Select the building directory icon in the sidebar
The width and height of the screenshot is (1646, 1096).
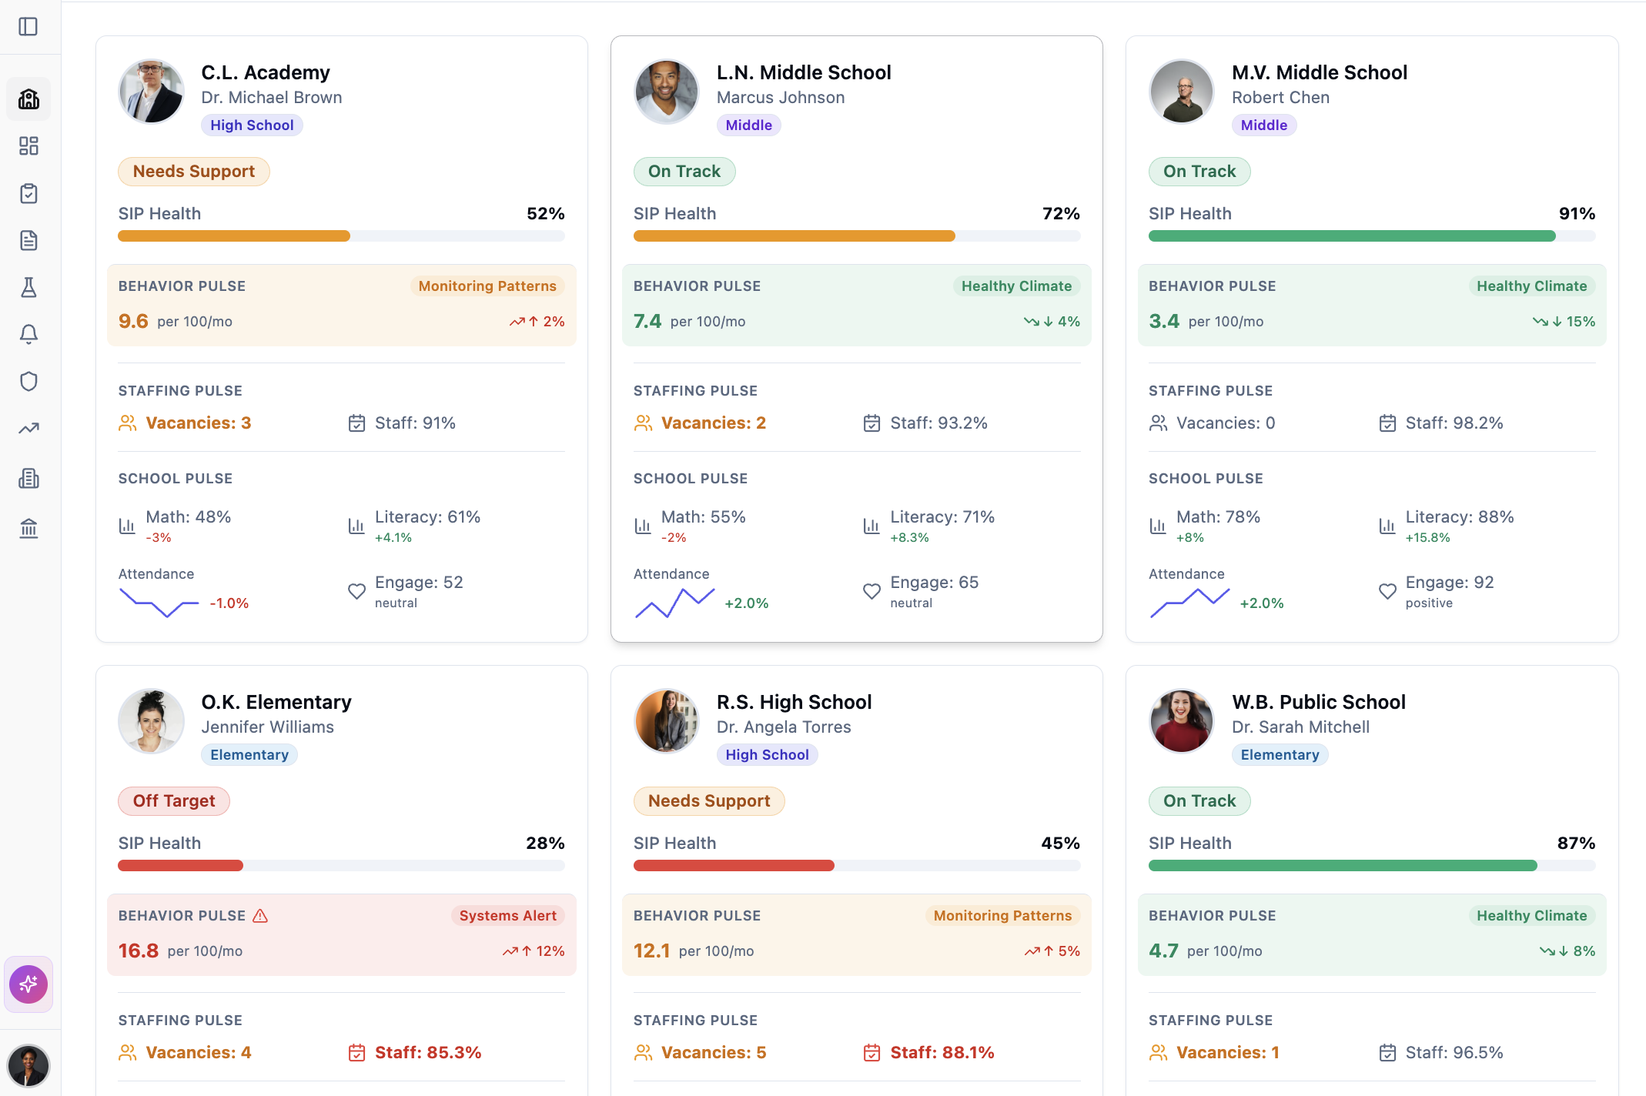[x=28, y=478]
